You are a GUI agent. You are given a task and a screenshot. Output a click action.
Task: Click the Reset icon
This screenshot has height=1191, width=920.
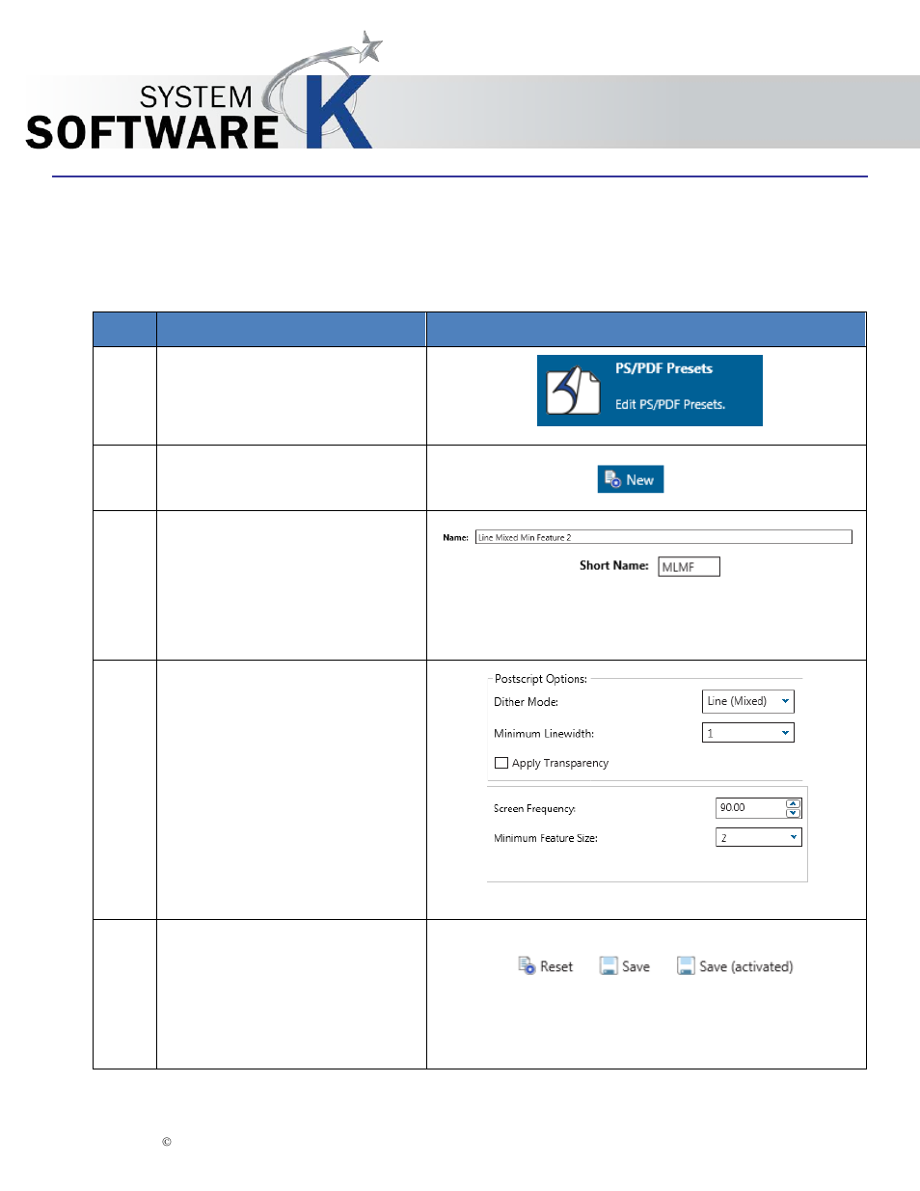click(527, 965)
